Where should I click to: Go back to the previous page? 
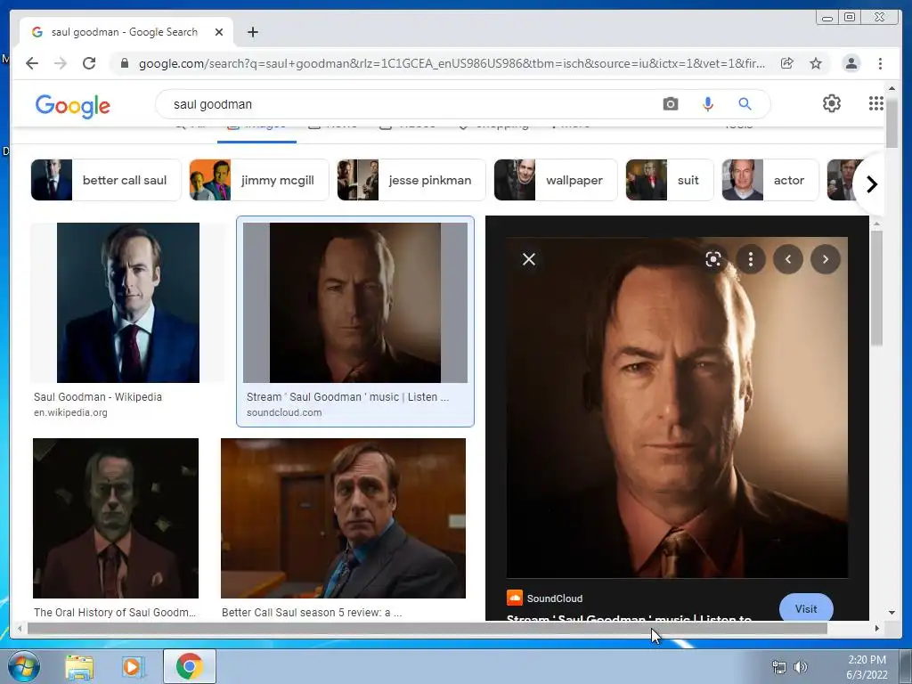(32, 63)
